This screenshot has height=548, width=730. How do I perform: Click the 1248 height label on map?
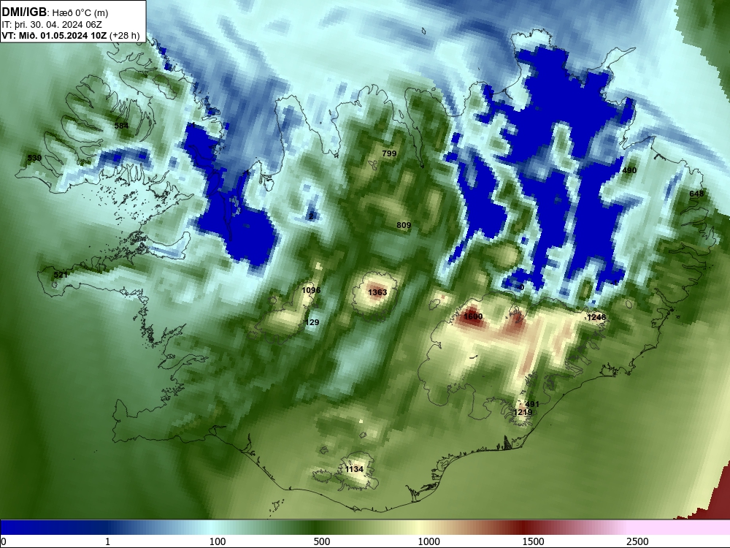596,317
